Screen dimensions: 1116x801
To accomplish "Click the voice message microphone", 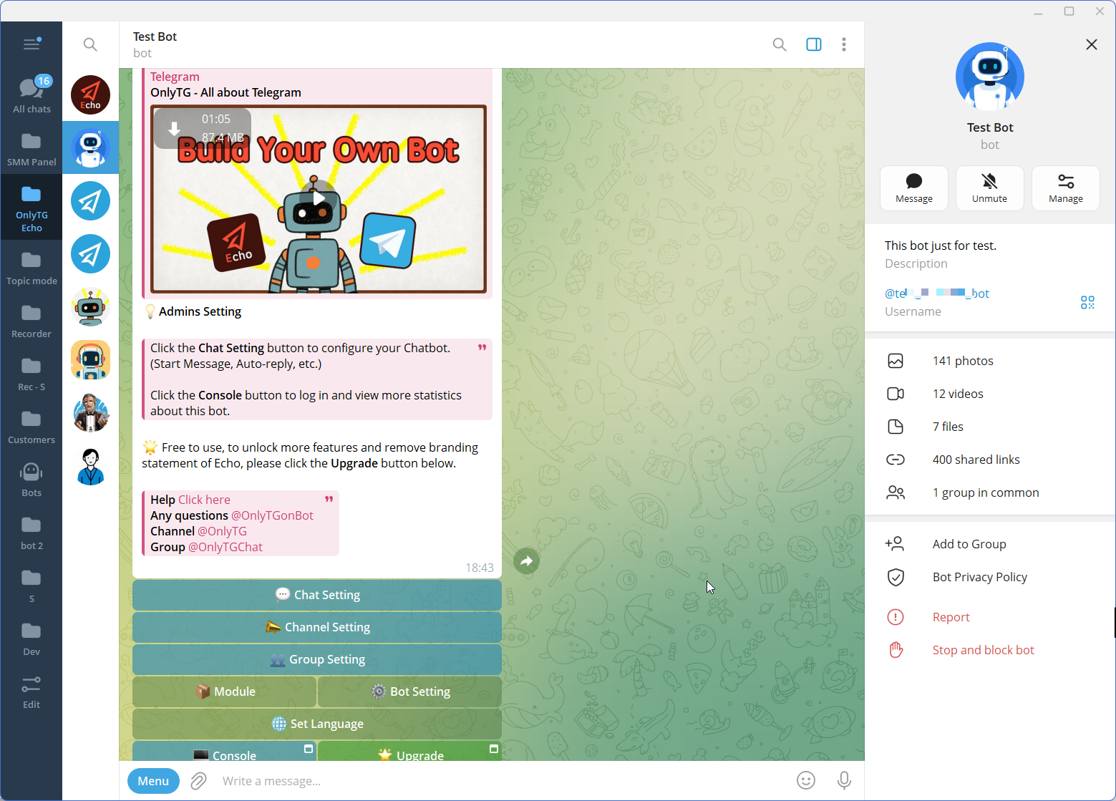I will click(x=844, y=780).
